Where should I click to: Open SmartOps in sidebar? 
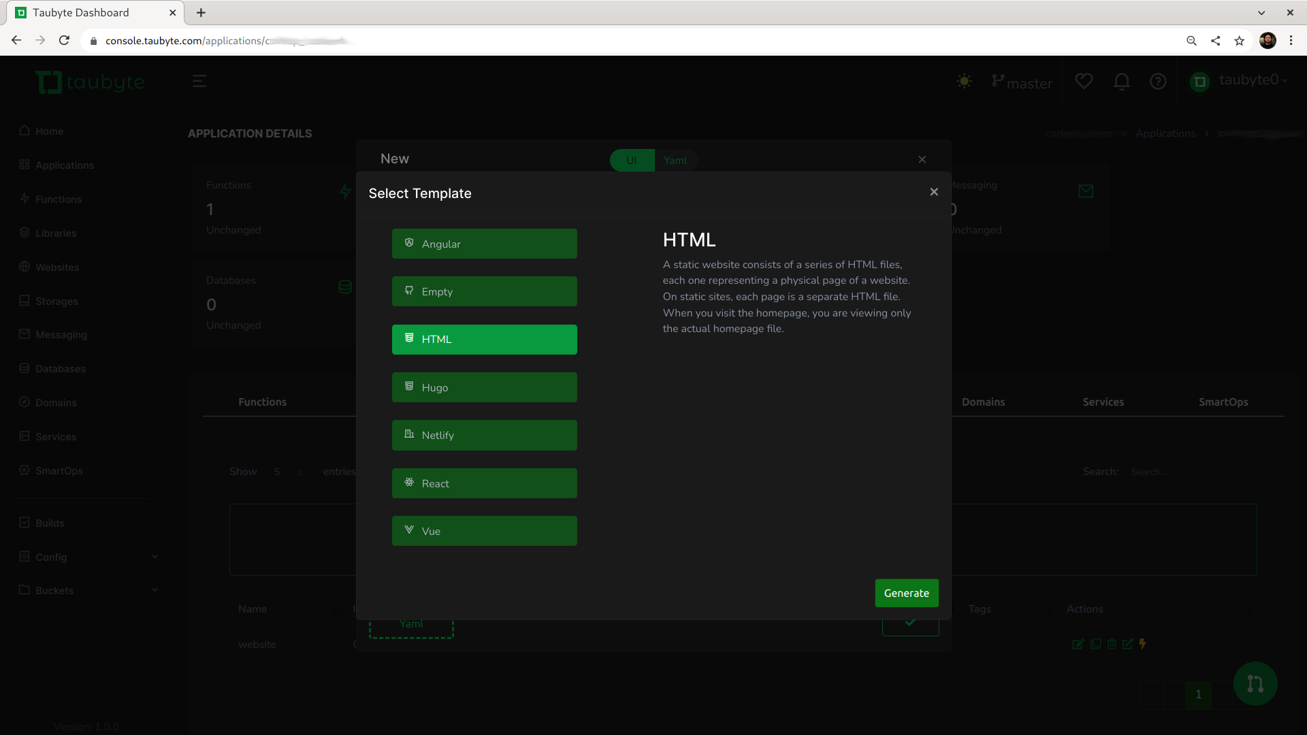[51, 470]
